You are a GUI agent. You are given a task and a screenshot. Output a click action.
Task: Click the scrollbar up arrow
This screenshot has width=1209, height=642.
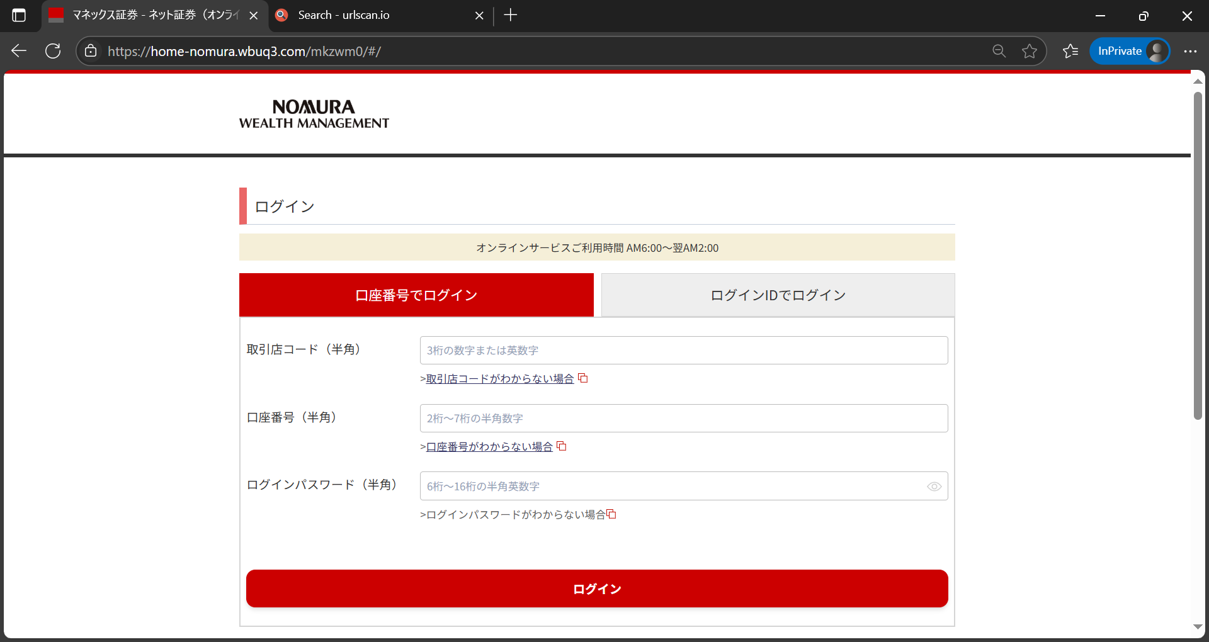(x=1198, y=81)
